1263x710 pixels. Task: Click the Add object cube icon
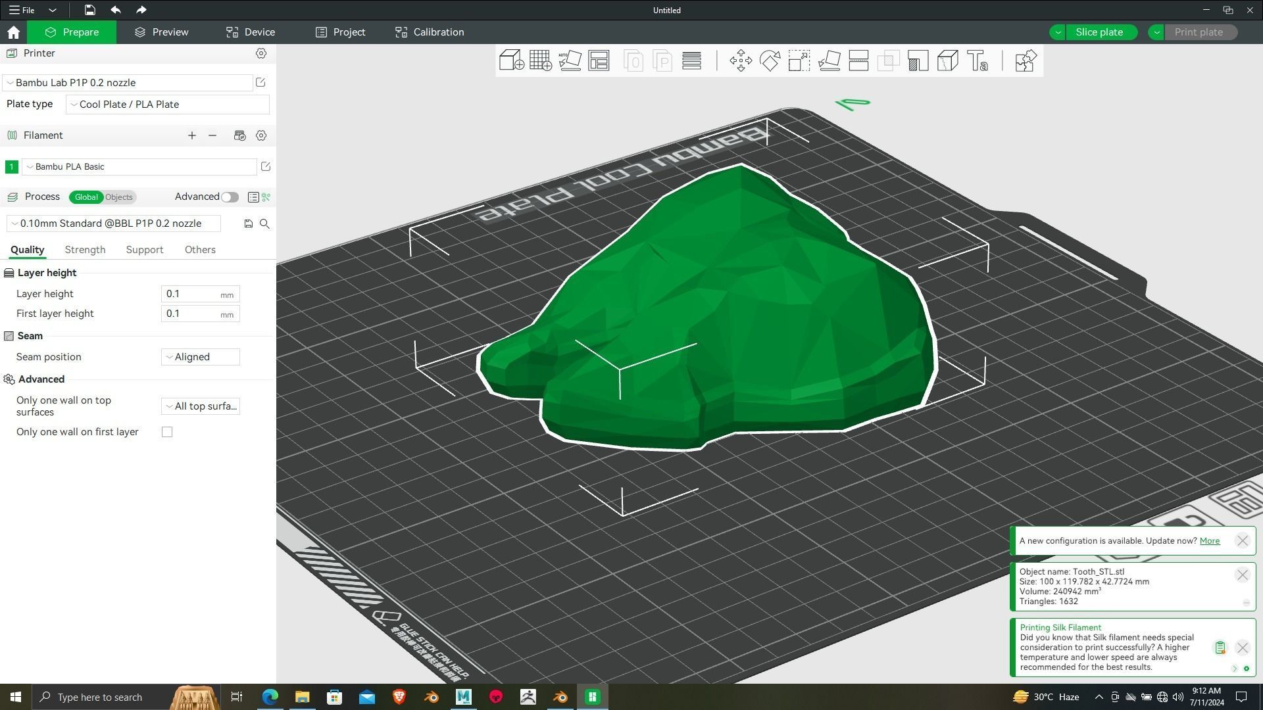click(x=511, y=60)
